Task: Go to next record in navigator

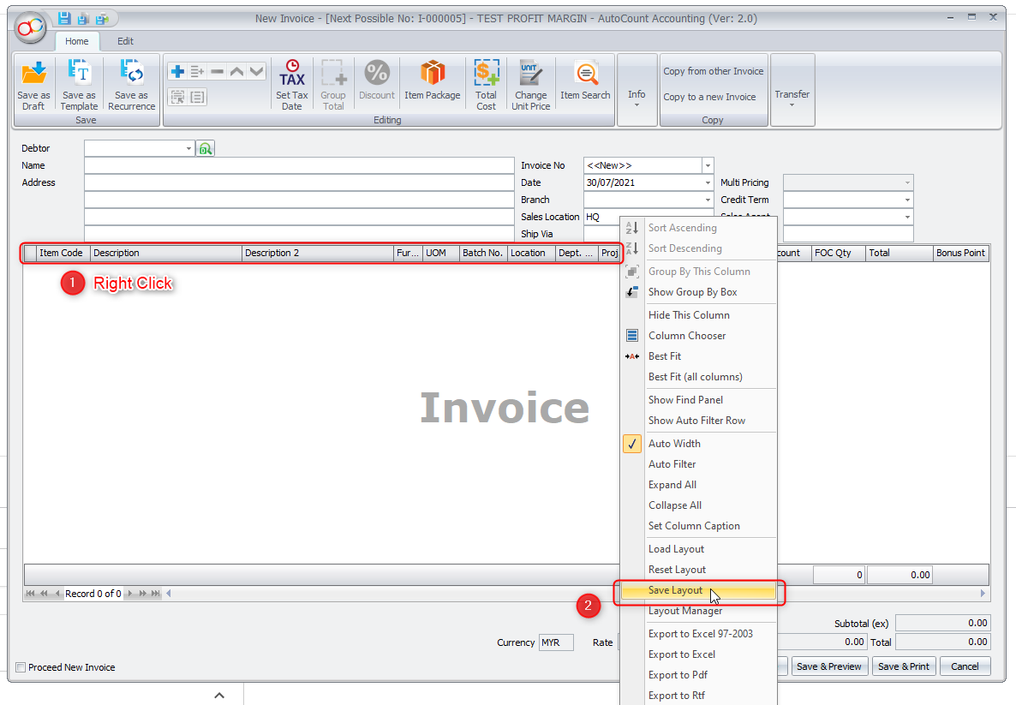Action: coord(130,594)
